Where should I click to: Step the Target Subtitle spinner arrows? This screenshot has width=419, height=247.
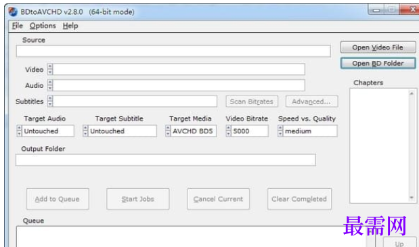85,131
